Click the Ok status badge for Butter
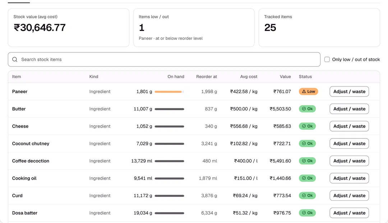The height and width of the screenshot is (223, 388). coord(307,109)
